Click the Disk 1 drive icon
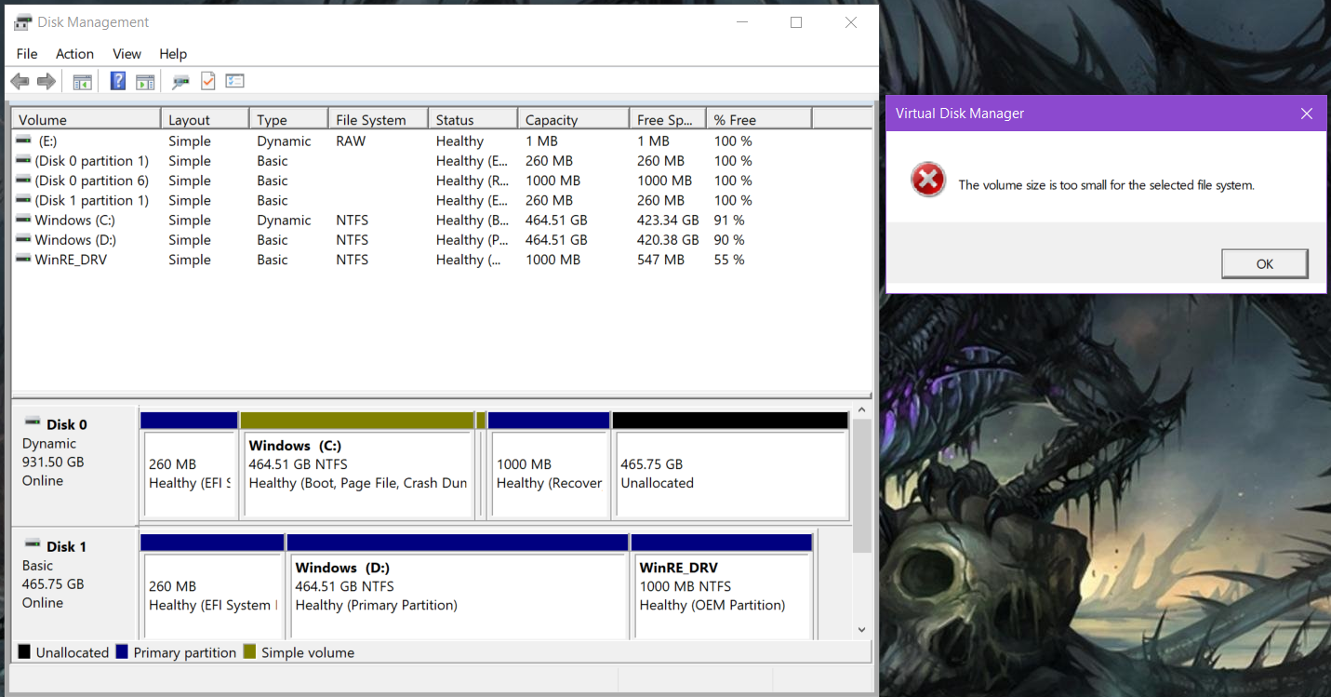The width and height of the screenshot is (1331, 697). [x=33, y=544]
